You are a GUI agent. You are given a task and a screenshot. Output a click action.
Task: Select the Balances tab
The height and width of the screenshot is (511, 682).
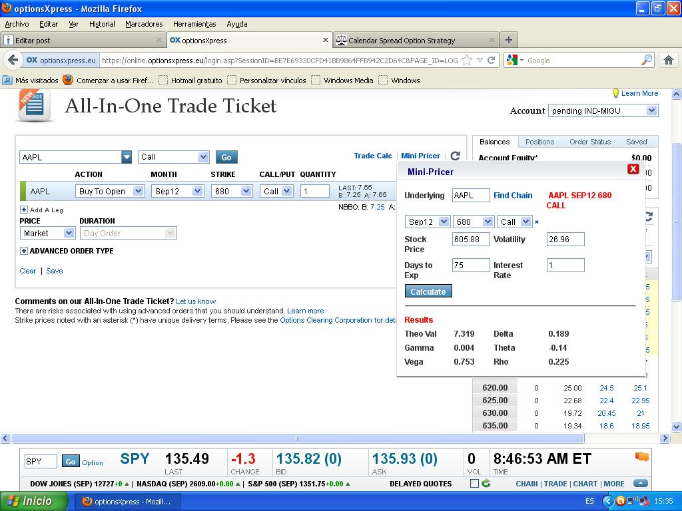(x=495, y=142)
